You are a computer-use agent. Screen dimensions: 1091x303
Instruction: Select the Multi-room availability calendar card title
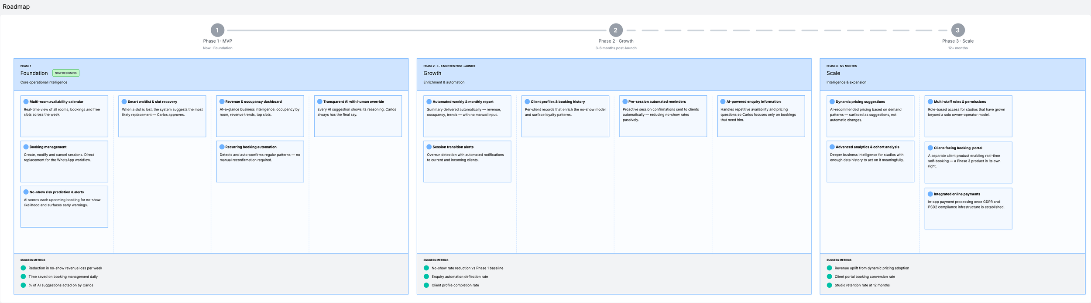pos(56,102)
